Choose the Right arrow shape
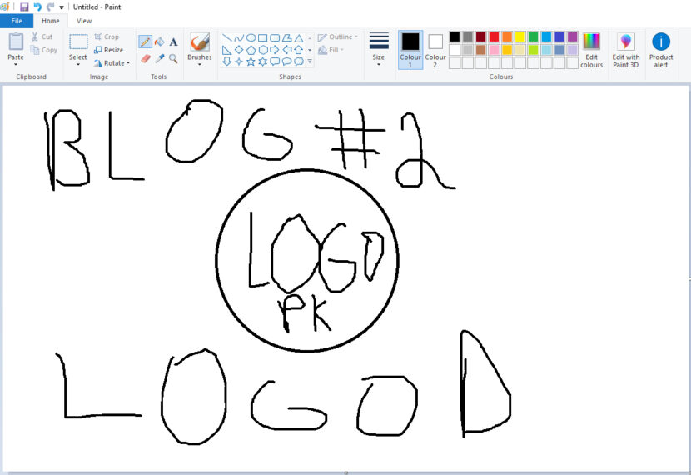The image size is (691, 475). 275,50
